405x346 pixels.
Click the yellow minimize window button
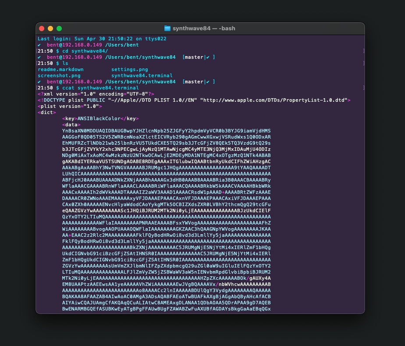[x=50, y=29]
